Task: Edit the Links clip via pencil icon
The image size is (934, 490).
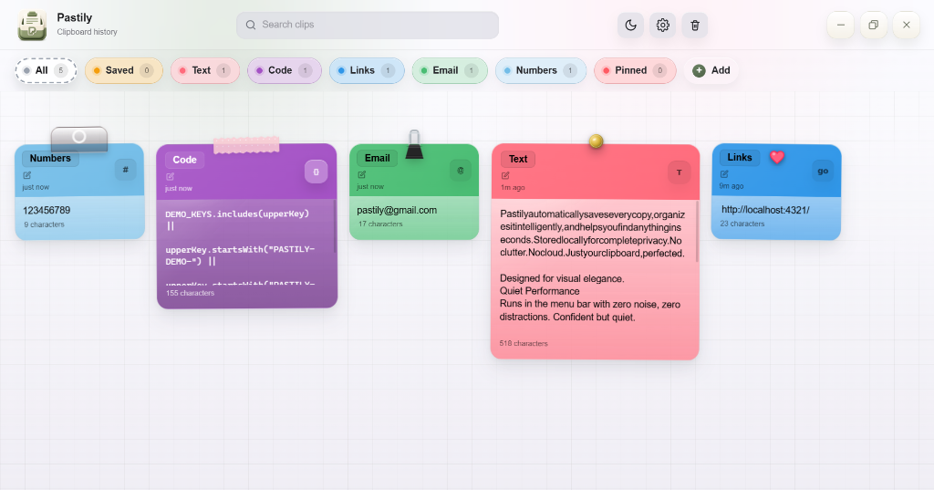Action: click(724, 174)
